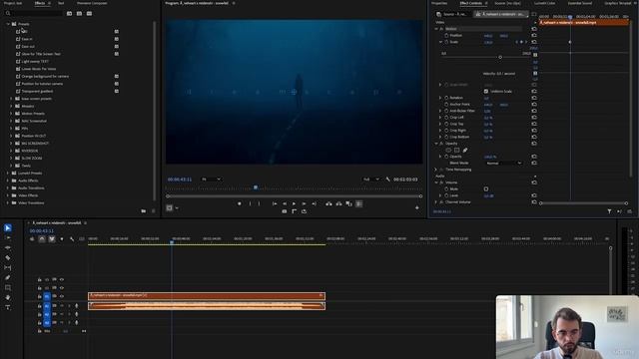
Task: Expand the Time Remapping section
Action: click(x=435, y=170)
